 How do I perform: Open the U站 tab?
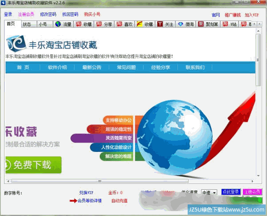pyautogui.click(x=230, y=24)
